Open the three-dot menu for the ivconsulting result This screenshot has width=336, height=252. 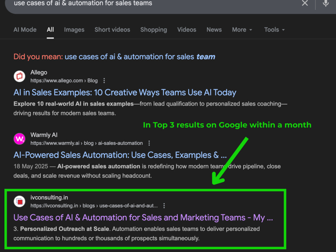point(164,206)
